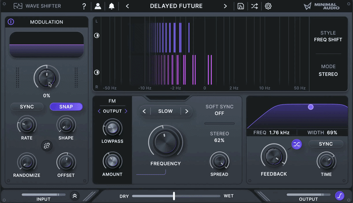Click the FEEDBACK knob
The height and width of the screenshot is (203, 353).
274,156
